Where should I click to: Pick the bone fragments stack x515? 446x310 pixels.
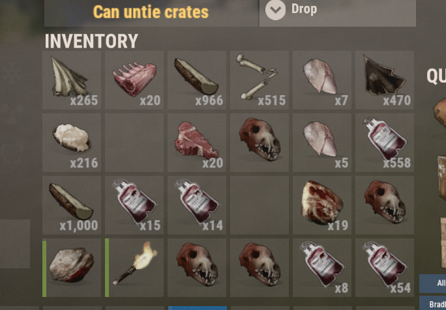click(260, 80)
